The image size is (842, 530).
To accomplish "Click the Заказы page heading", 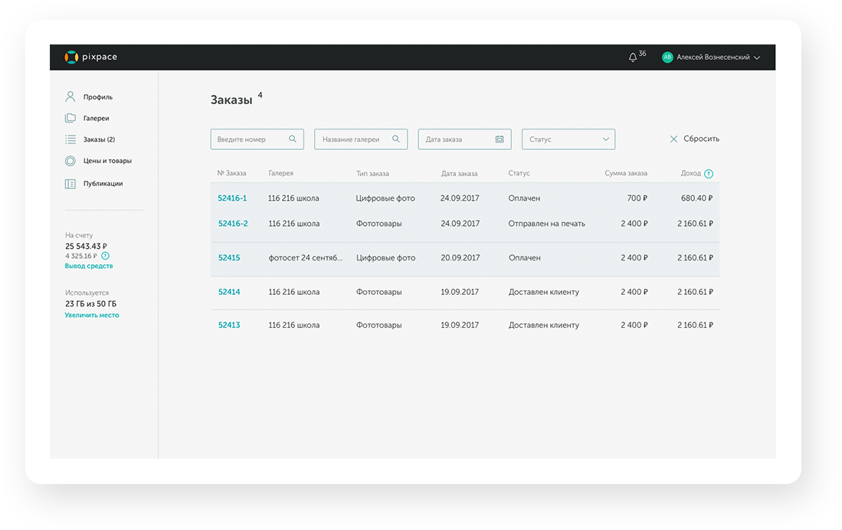I will click(231, 100).
